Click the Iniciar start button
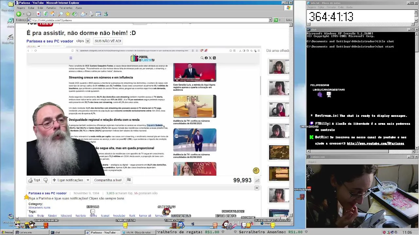 (8, 232)
